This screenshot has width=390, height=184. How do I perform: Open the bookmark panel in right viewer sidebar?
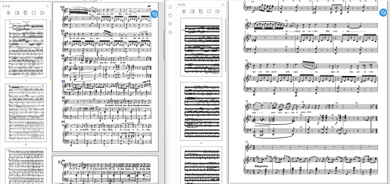(170, 7)
